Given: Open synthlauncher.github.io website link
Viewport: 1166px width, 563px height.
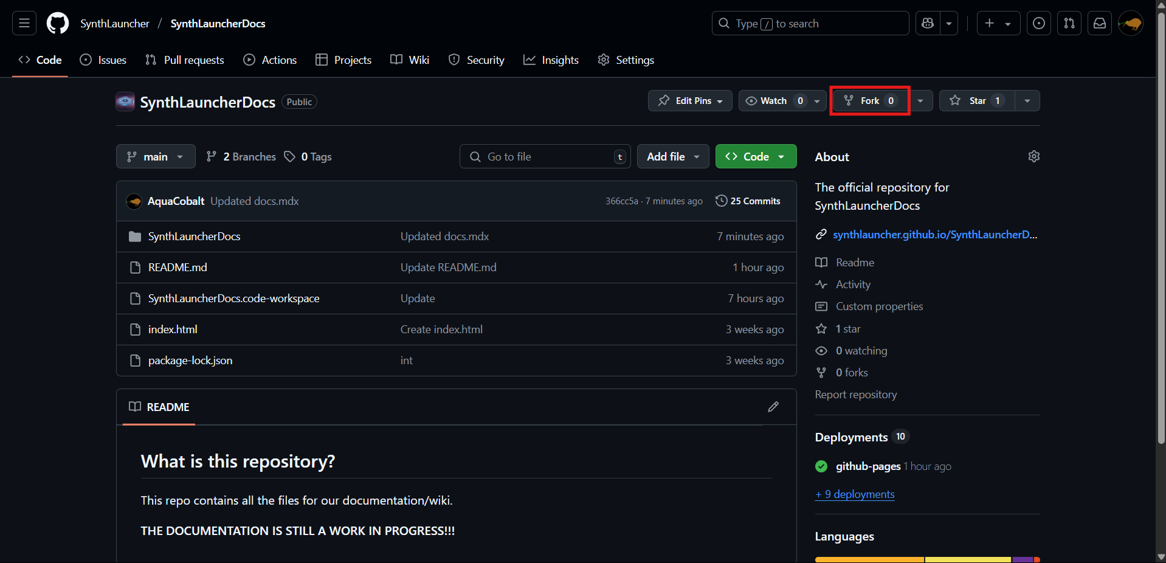Looking at the screenshot, I should tap(934, 235).
